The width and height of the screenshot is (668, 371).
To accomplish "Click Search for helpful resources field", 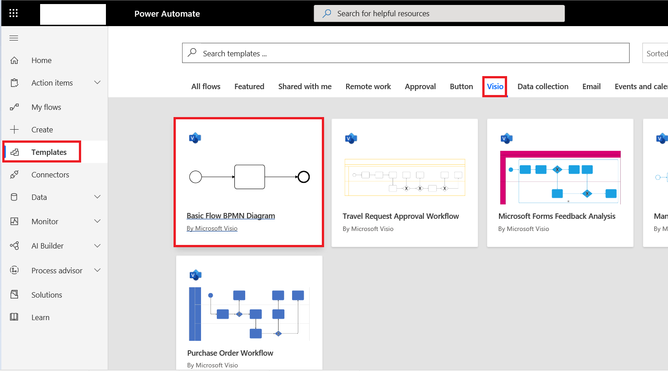I will tap(439, 14).
